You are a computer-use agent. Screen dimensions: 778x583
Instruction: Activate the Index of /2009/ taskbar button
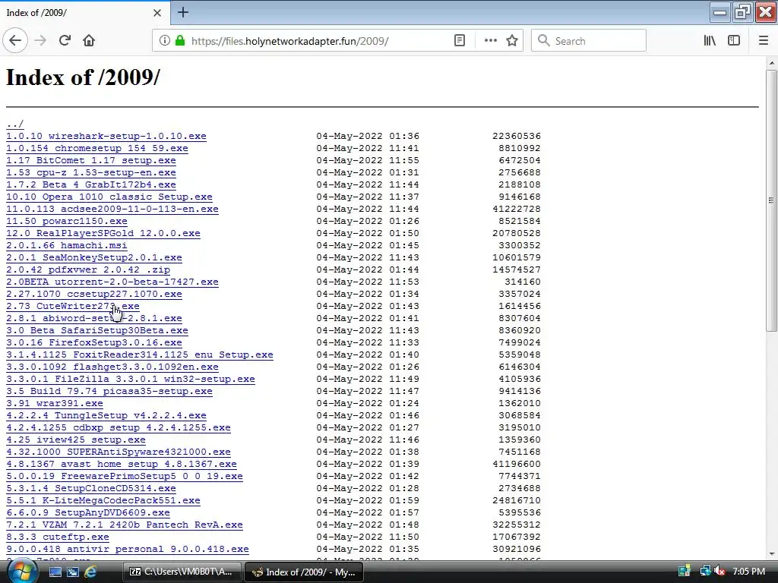[x=304, y=572]
